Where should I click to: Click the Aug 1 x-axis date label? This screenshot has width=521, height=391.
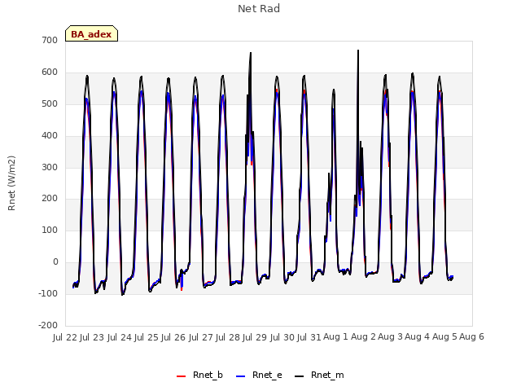(x=335, y=337)
